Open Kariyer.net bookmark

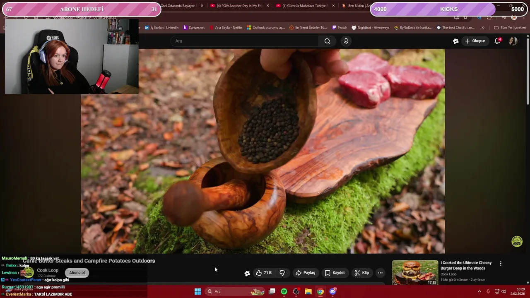(194, 28)
